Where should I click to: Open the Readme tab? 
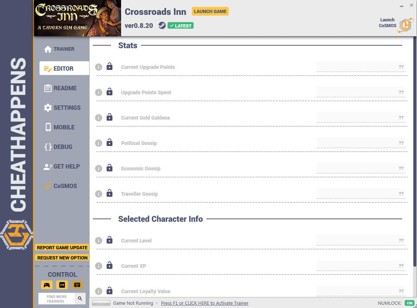click(60, 88)
